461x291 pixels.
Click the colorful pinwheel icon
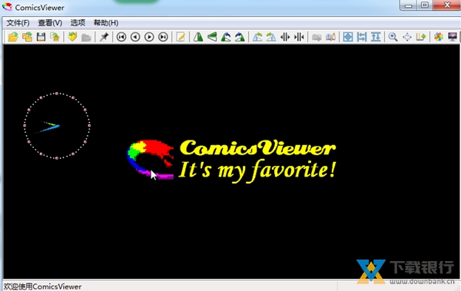(x=439, y=37)
